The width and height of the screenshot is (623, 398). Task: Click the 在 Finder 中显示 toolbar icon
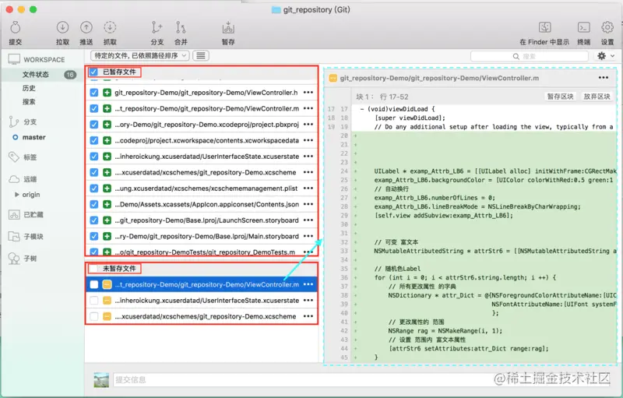(544, 27)
